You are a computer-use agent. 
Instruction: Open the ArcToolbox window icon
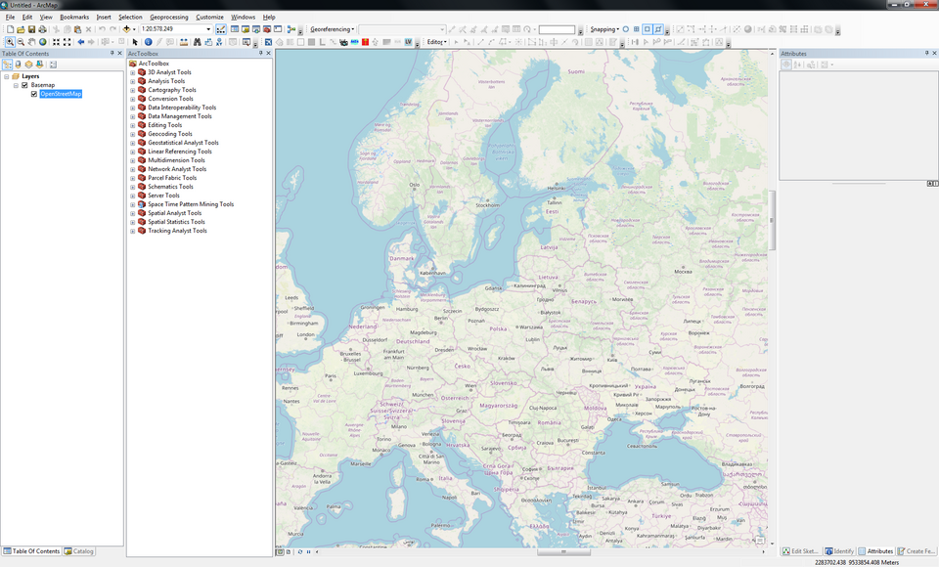point(267,29)
